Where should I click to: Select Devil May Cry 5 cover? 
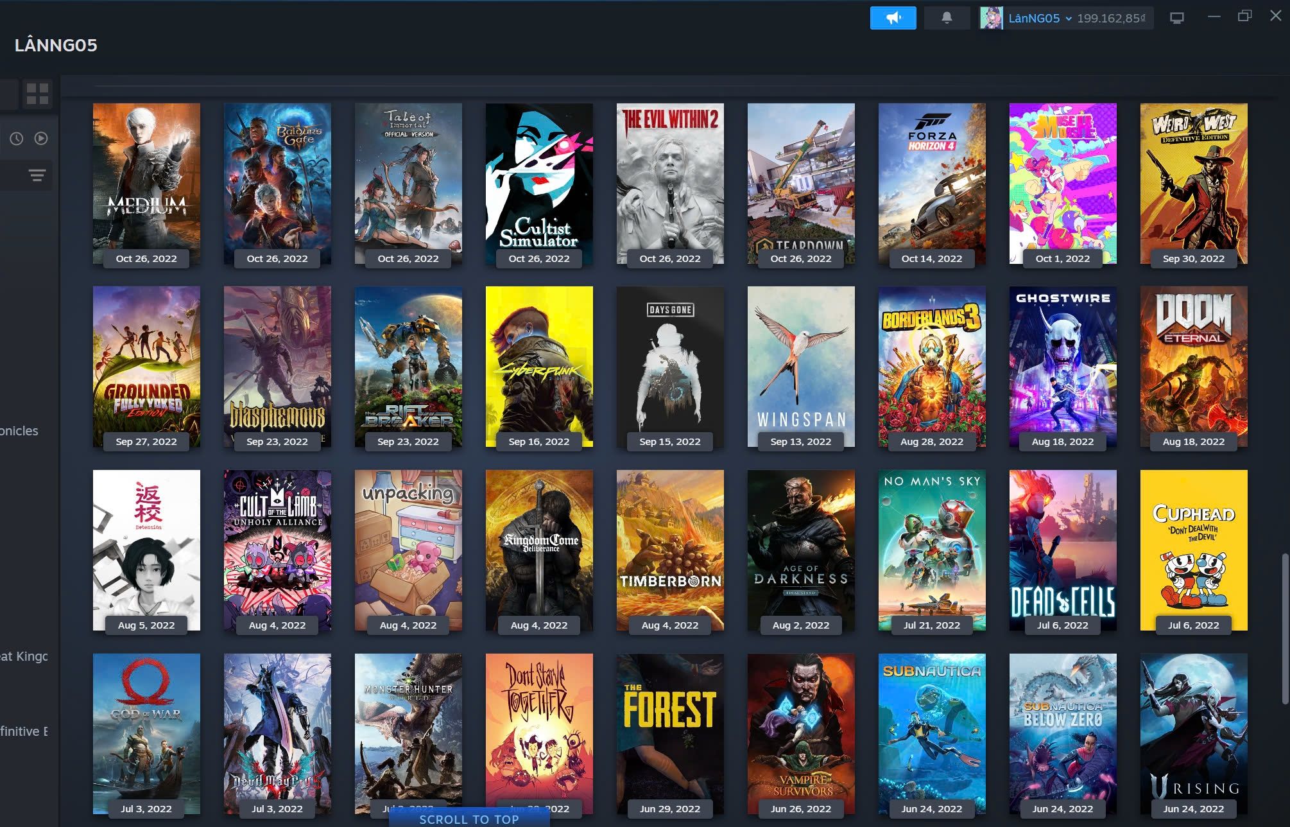(277, 734)
